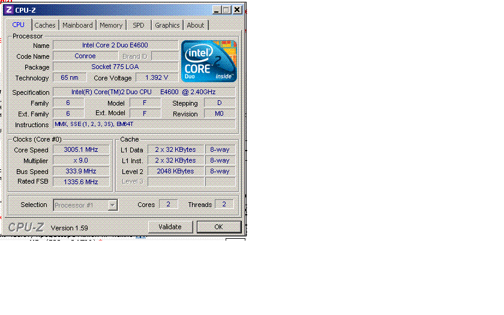Click the CPU-Z title bar icon
This screenshot has width=504, height=315.
pyautogui.click(x=8, y=10)
